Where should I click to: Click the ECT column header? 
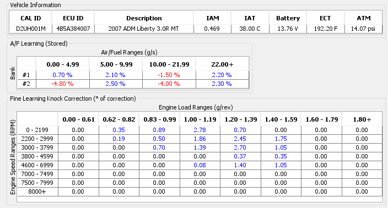(x=325, y=18)
